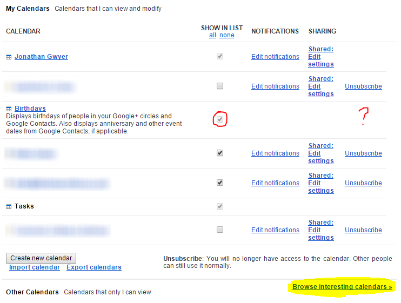Screen dimensions: 401x303
Task: Toggle the Birthdays show-in-list checkbox
Action: (219, 118)
